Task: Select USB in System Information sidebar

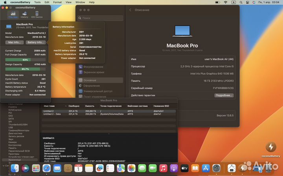Action: click(x=11, y=128)
